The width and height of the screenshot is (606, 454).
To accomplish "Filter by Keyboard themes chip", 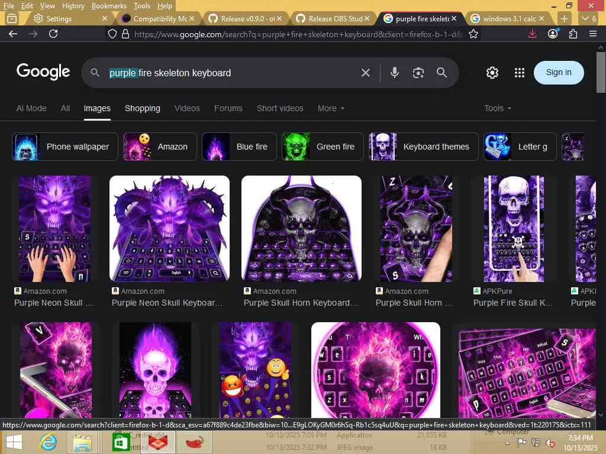I will [x=424, y=147].
